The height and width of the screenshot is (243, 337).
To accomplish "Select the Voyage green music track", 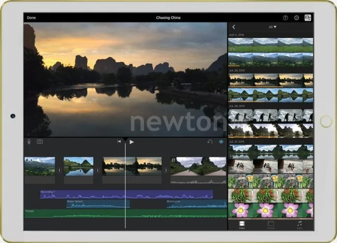I will (126, 213).
